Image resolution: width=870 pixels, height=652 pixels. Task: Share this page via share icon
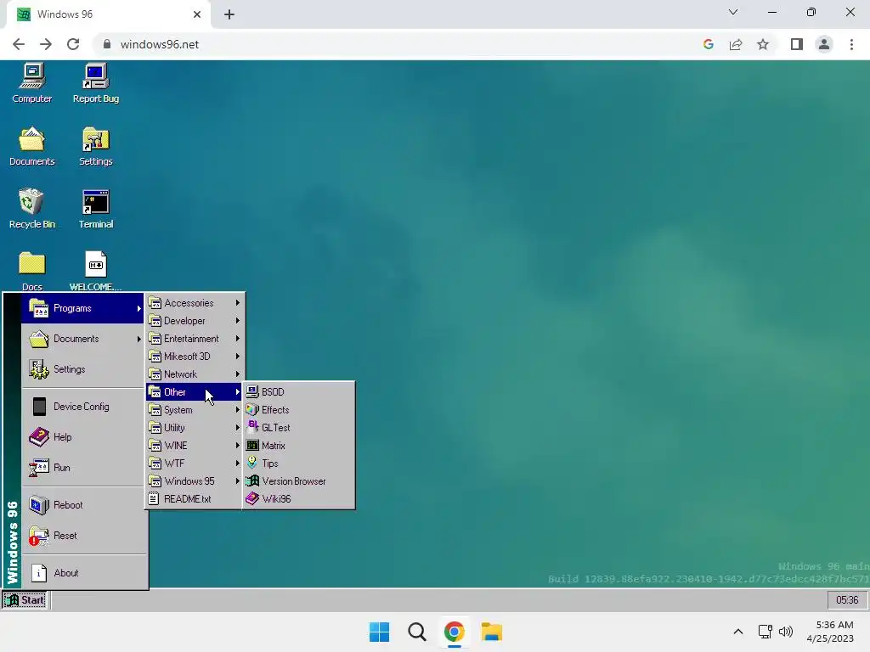coord(736,44)
